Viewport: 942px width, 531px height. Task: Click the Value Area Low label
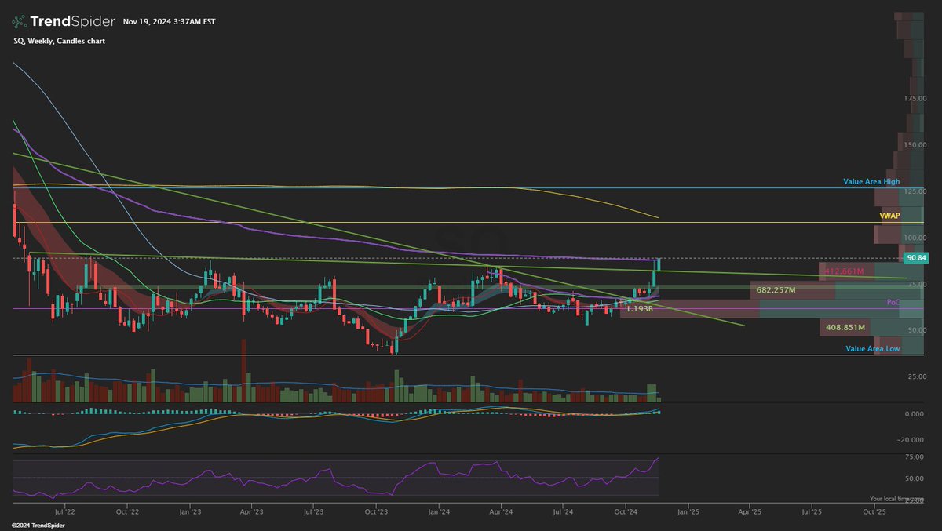871,348
